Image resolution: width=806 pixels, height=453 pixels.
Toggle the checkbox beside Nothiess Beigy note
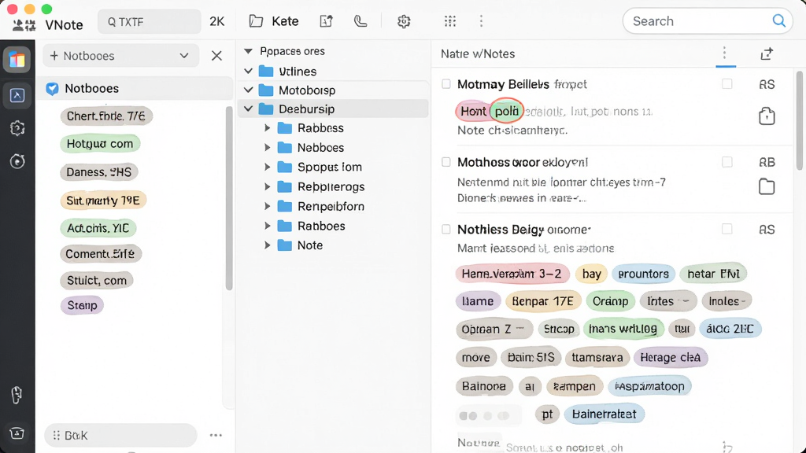coord(446,229)
